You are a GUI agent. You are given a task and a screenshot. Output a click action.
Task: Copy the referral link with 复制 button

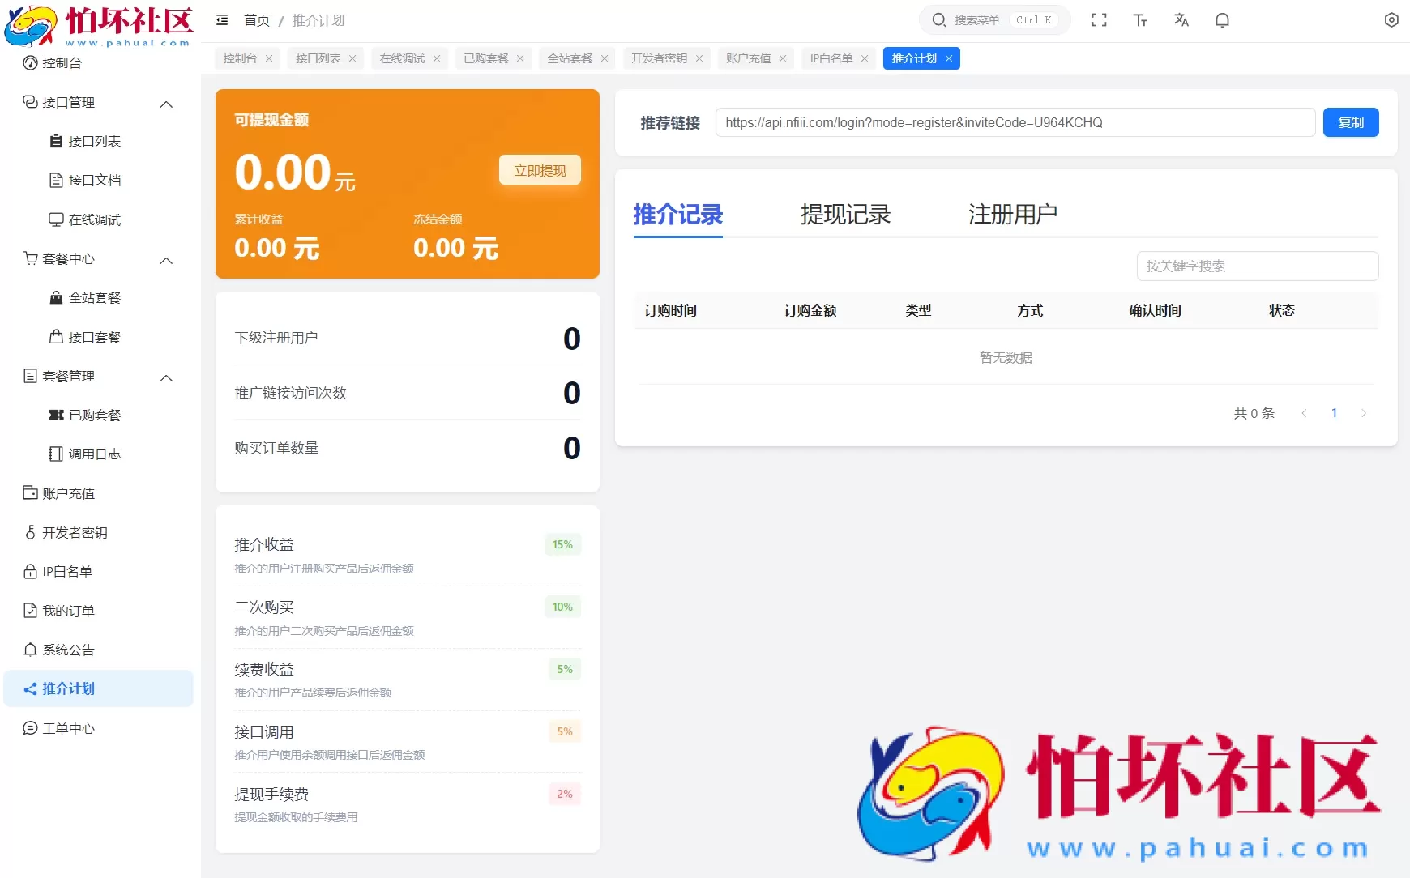[1350, 122]
